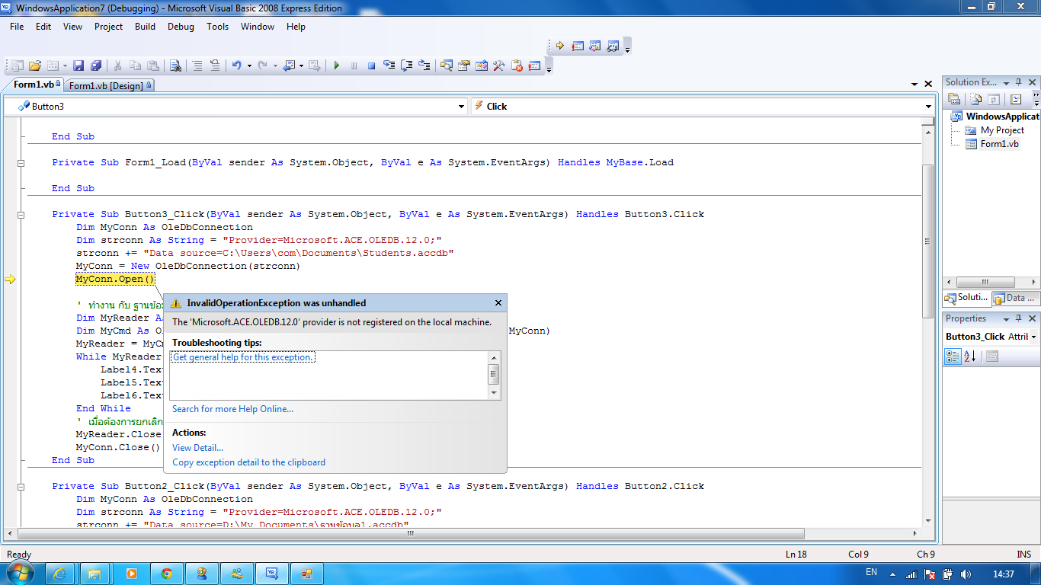Click the Step Over icon
1041x585 pixels.
coord(407,66)
